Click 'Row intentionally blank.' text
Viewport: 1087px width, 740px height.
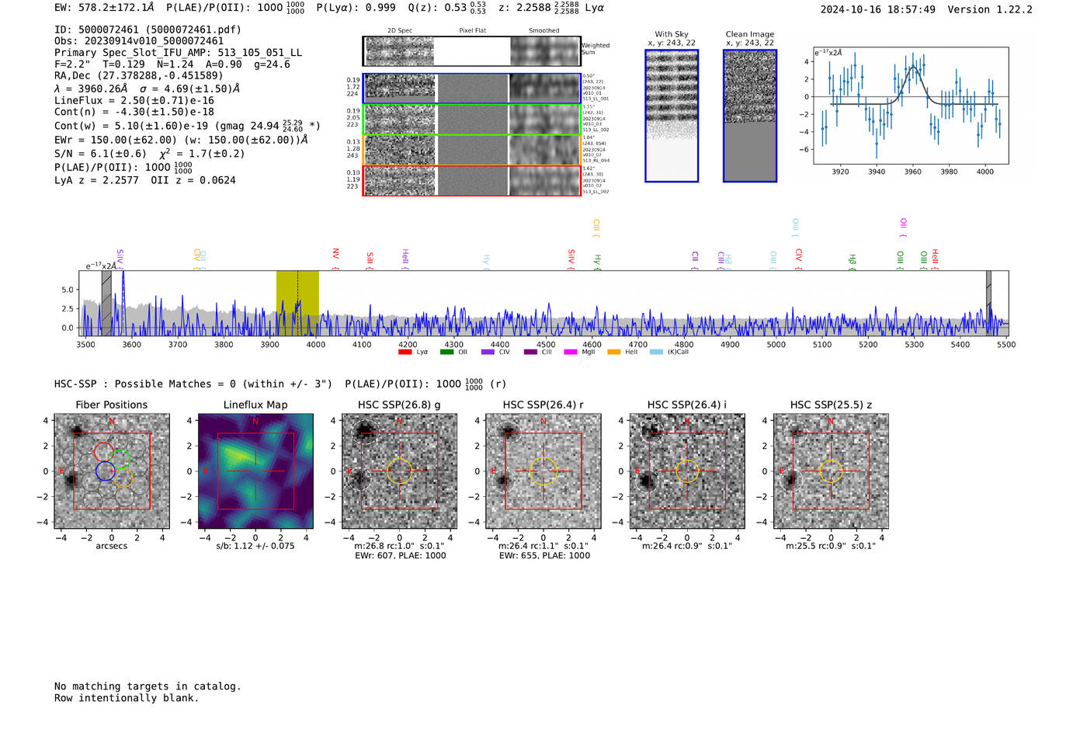pos(127,698)
